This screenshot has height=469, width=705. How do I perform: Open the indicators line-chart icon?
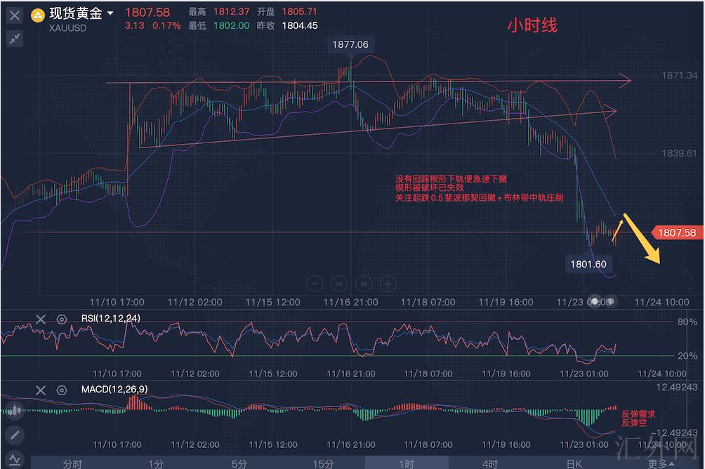pos(14,458)
